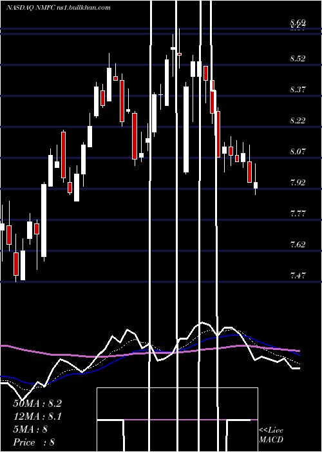Click the 8.22 price axis label
Viewport: 322px width, 452px height.
(298, 120)
